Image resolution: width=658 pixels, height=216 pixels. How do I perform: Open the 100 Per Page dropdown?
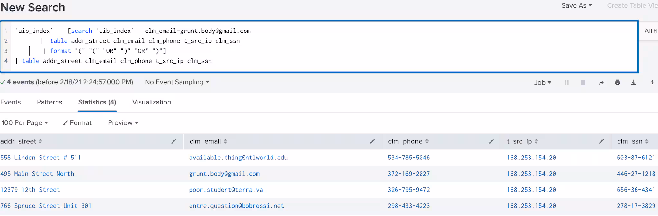pyautogui.click(x=25, y=123)
